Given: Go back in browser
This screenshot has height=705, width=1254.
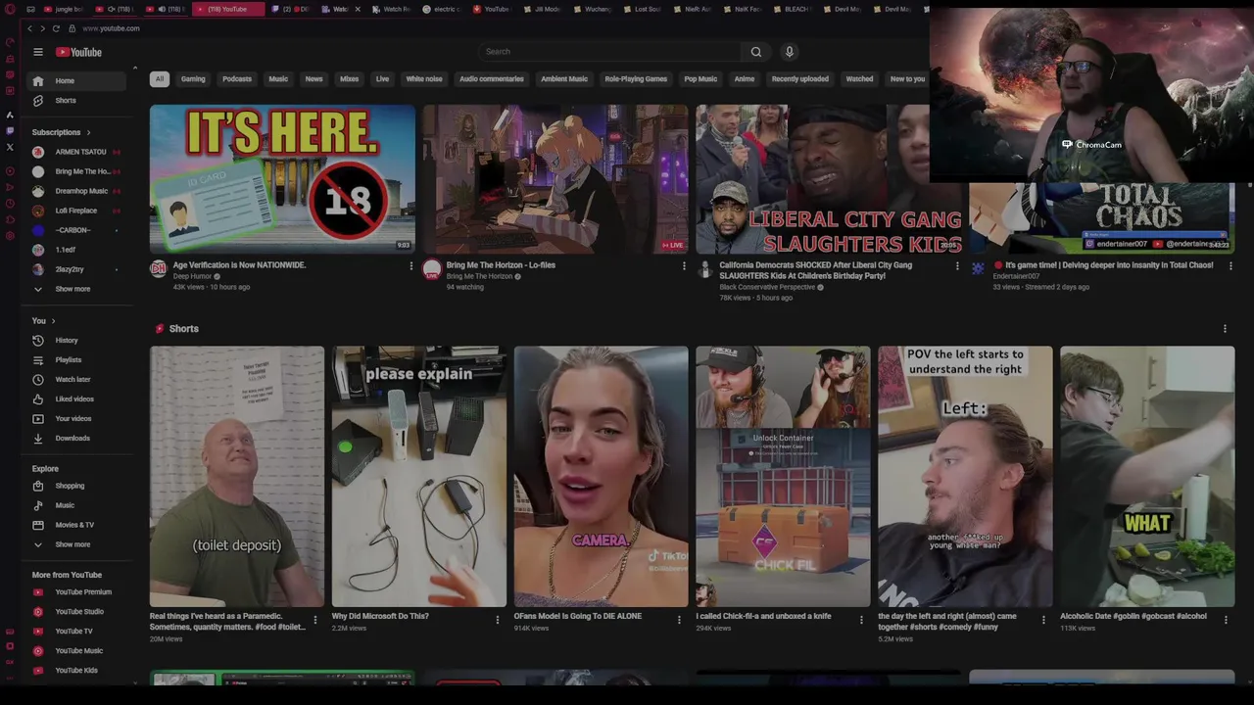Looking at the screenshot, I should (29, 28).
